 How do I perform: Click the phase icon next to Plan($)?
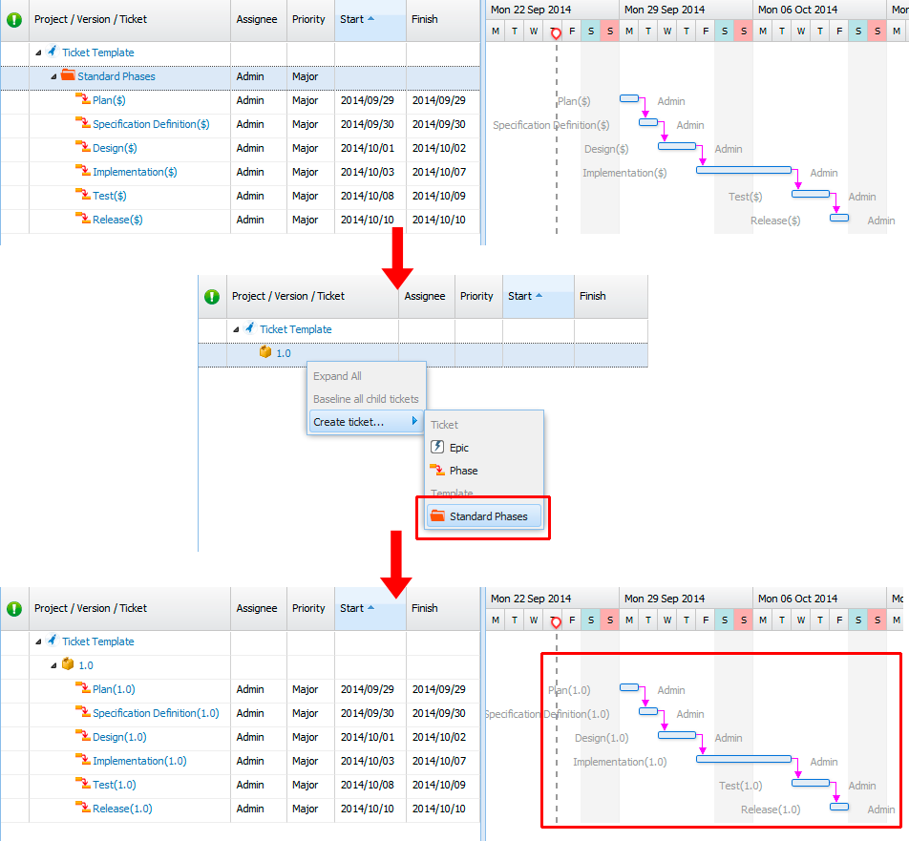coord(83,99)
